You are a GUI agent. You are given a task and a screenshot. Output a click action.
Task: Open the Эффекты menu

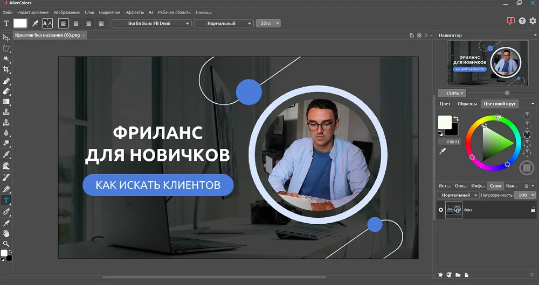click(134, 12)
